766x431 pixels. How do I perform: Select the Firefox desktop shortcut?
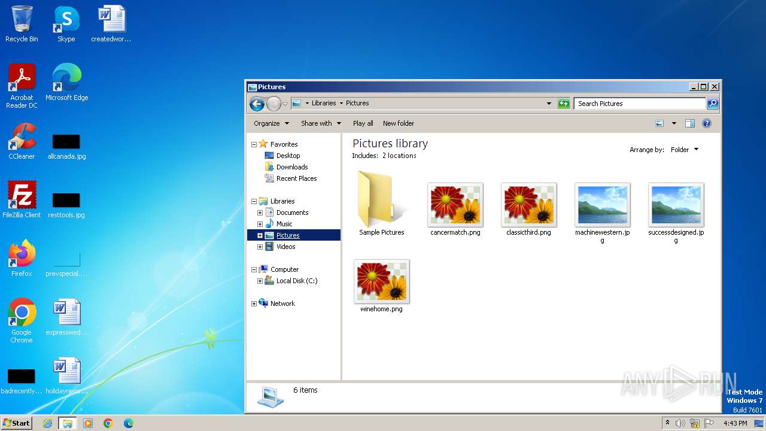[22, 259]
